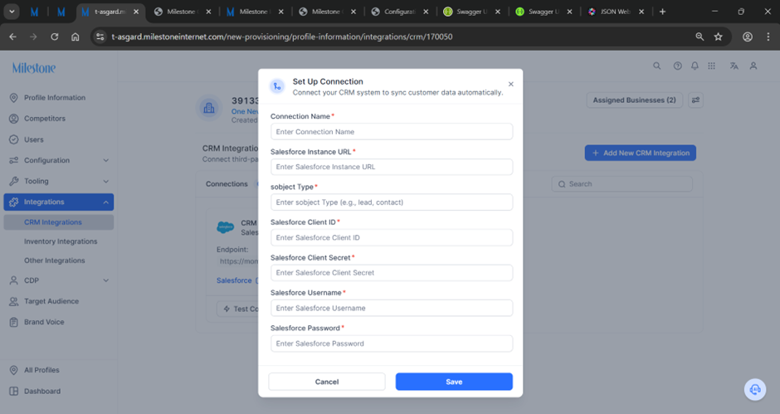Screen dimensions: 780x414
Task: Collapse the Integrations sidebar menu
Action: 59,202
